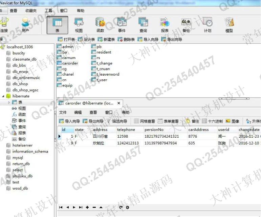Open 筛选向导 (Filter Wizard)
The width and height of the screenshot is (261, 217).
click(117, 121)
